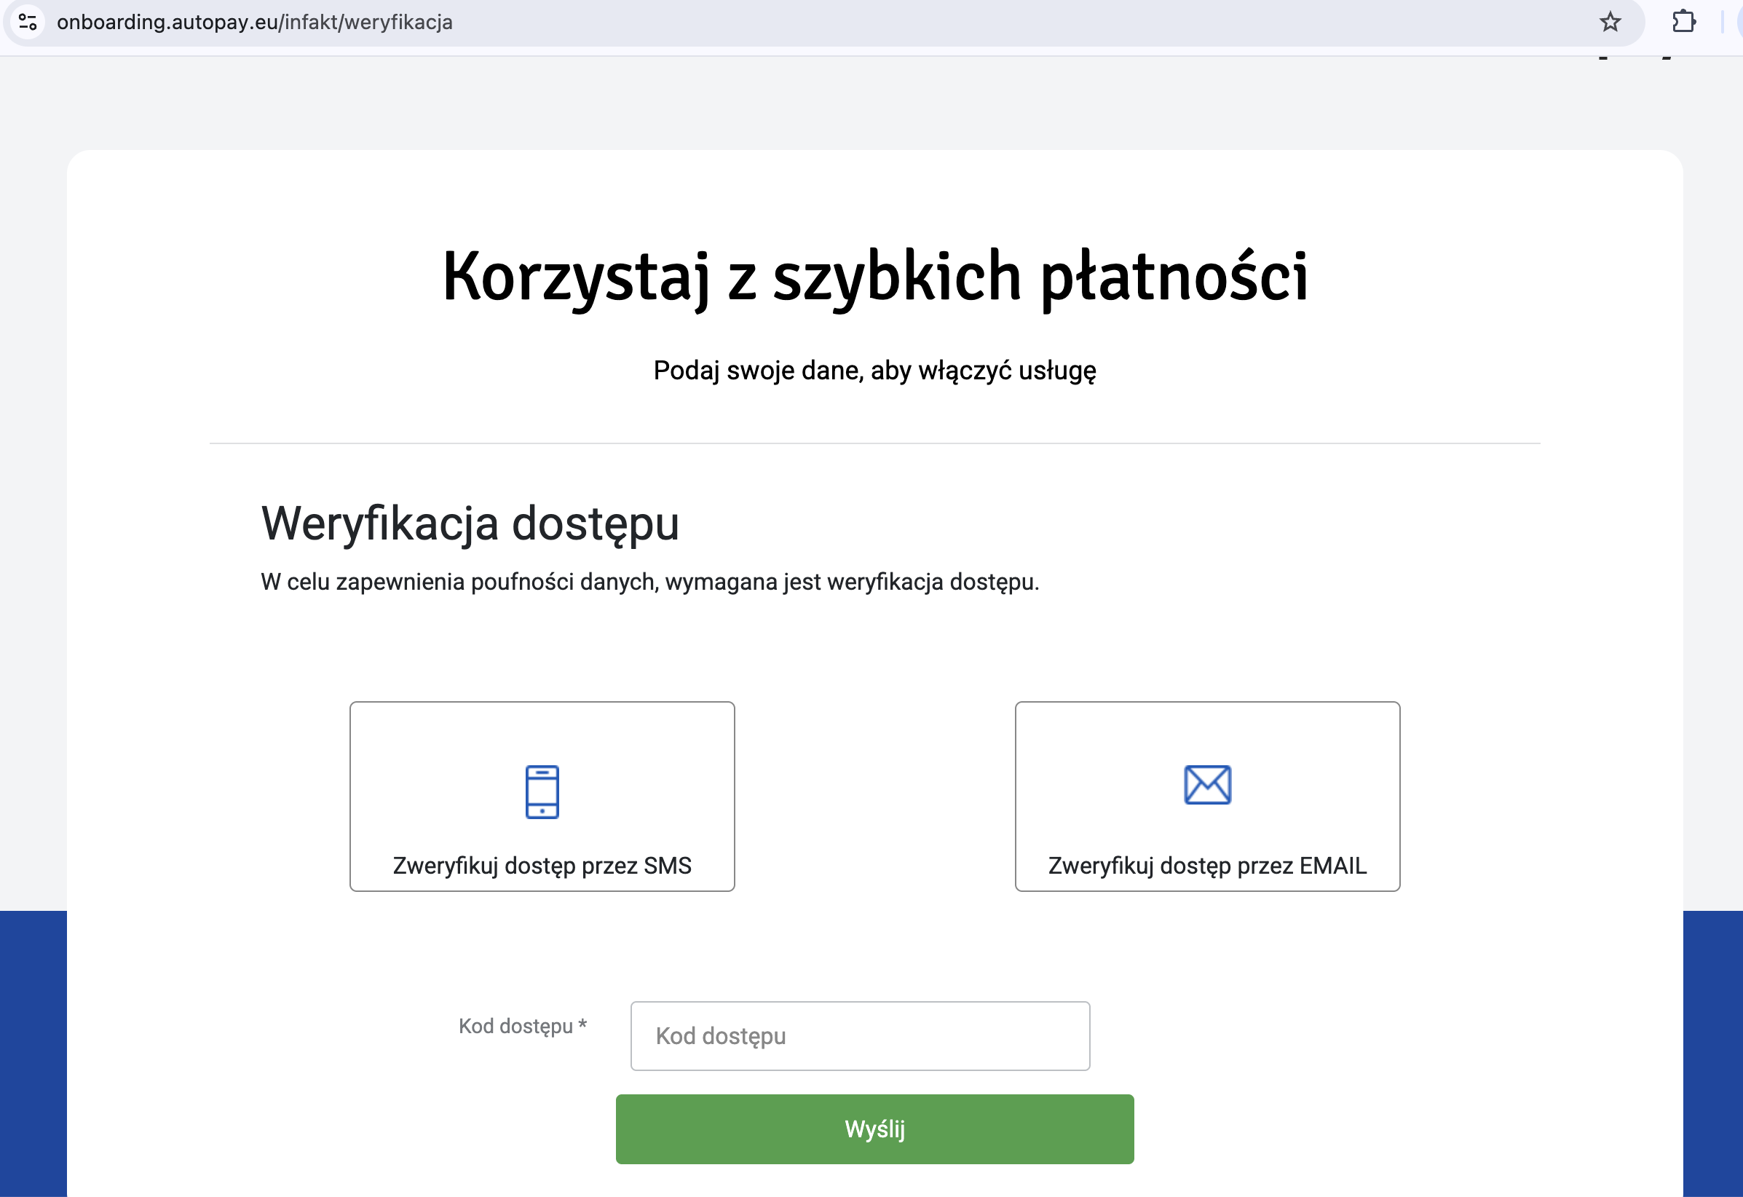Select the blue phone icon for SMS
The width and height of the screenshot is (1743, 1197).
[x=542, y=792]
